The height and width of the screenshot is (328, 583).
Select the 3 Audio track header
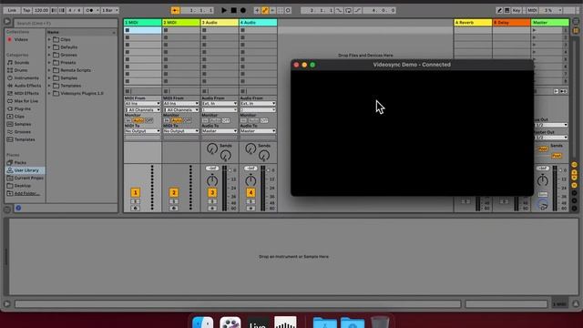pyautogui.click(x=220, y=23)
